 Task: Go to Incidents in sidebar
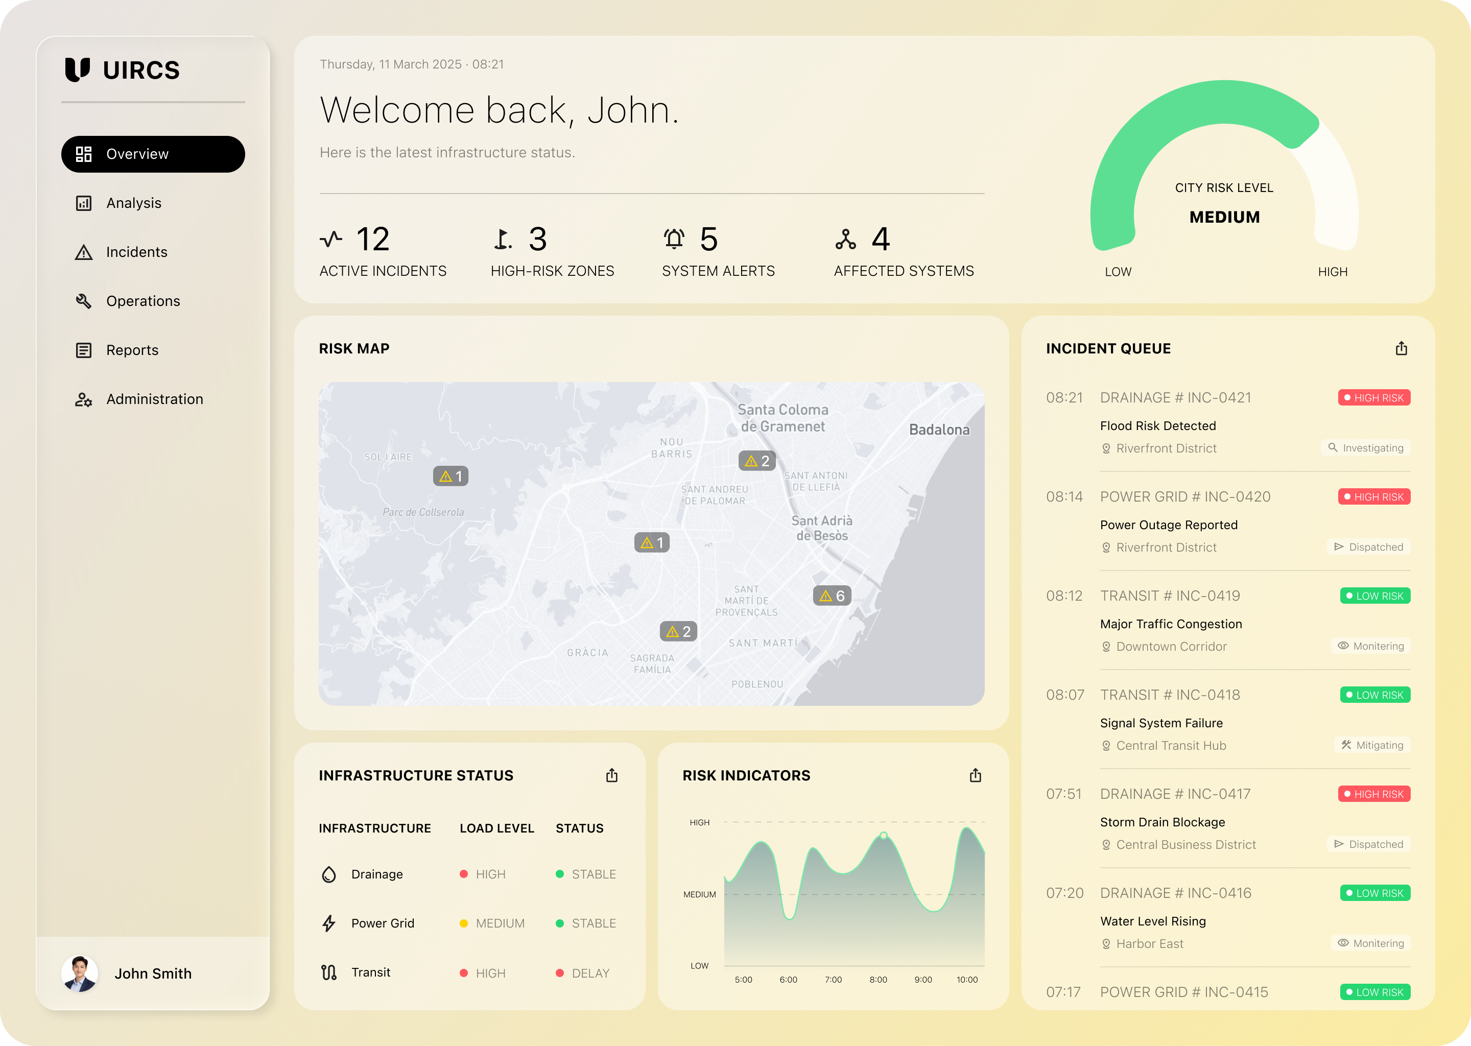point(136,252)
